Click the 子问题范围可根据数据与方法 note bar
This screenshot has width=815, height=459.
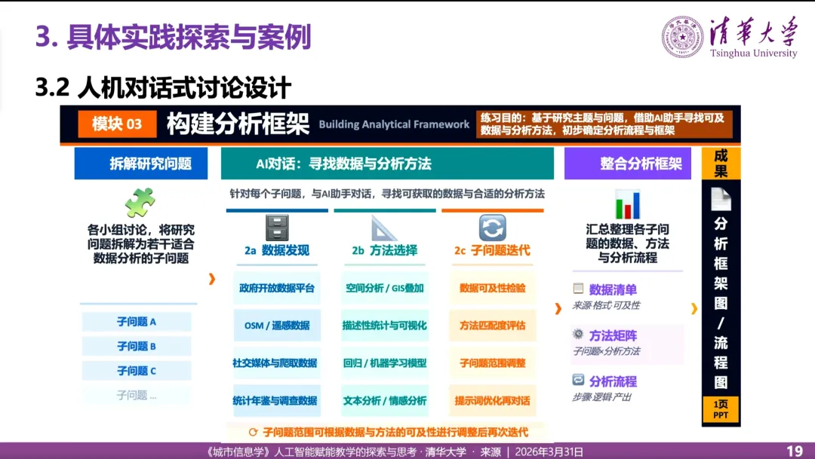(387, 432)
